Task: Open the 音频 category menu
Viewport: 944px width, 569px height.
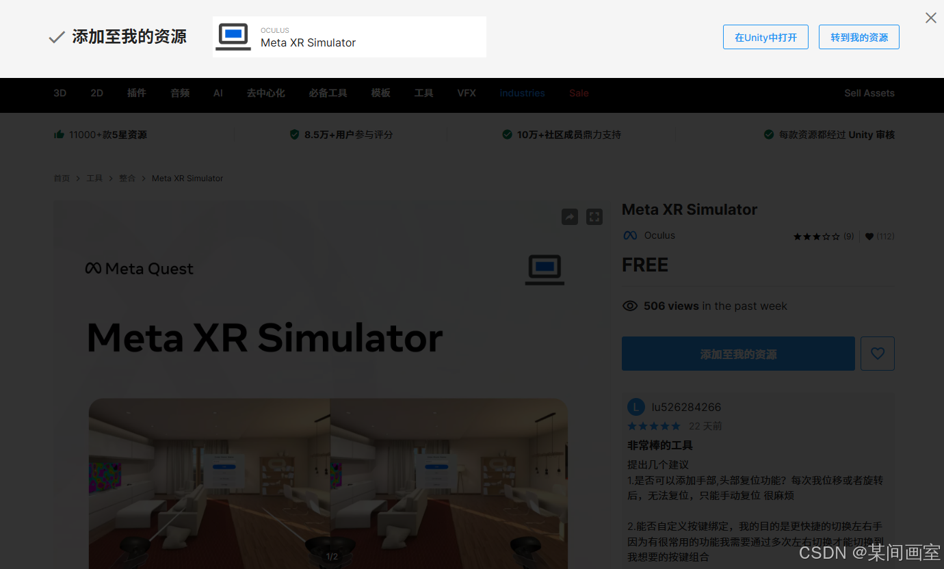Action: pos(180,93)
